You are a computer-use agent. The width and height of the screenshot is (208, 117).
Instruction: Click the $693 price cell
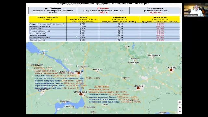[x=83, y=40]
